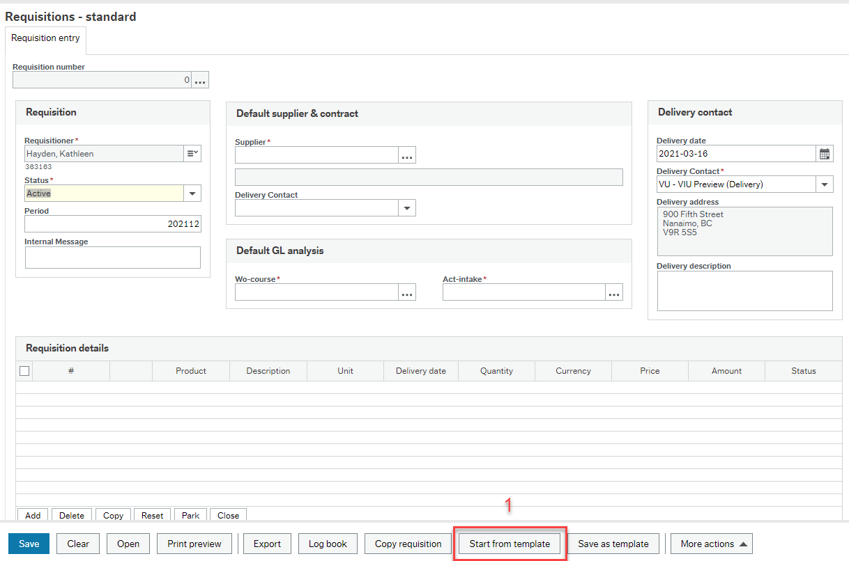Expand the Delivery Contact dropdown under Default supplier
Viewport: 849px width, 561px height.
pos(406,207)
